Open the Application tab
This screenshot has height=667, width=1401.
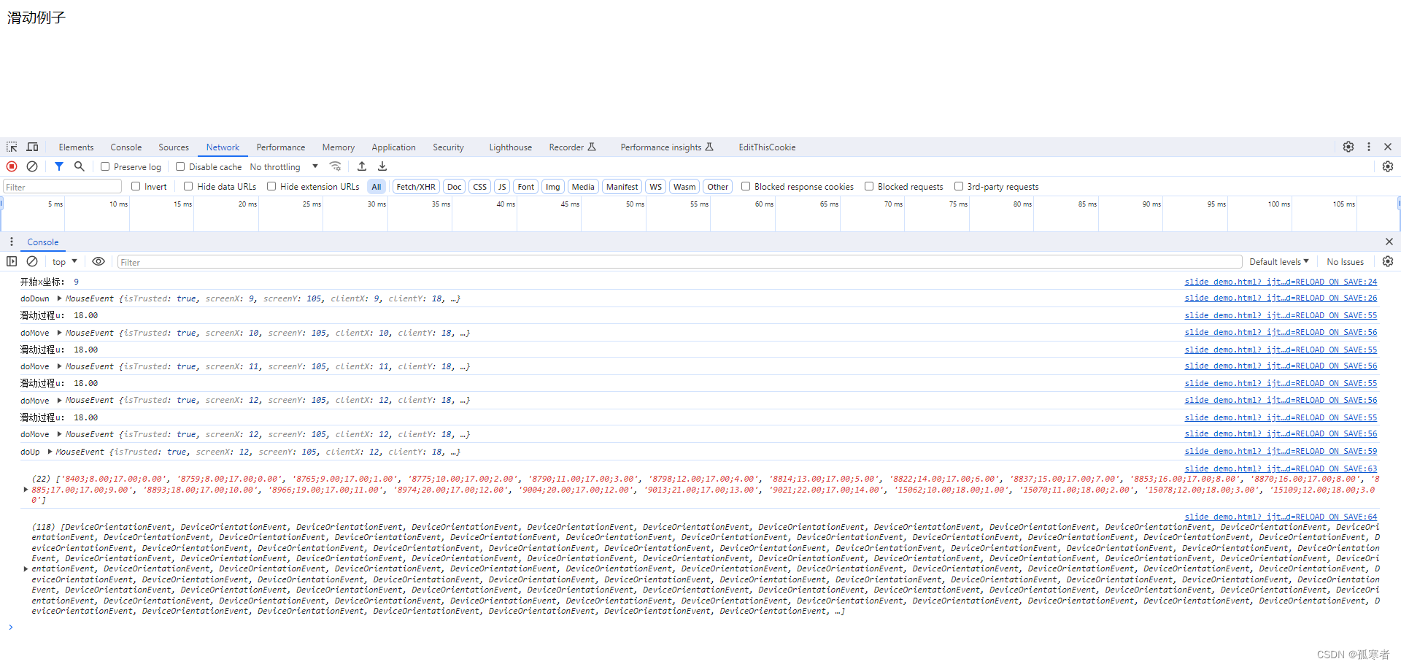click(x=393, y=147)
